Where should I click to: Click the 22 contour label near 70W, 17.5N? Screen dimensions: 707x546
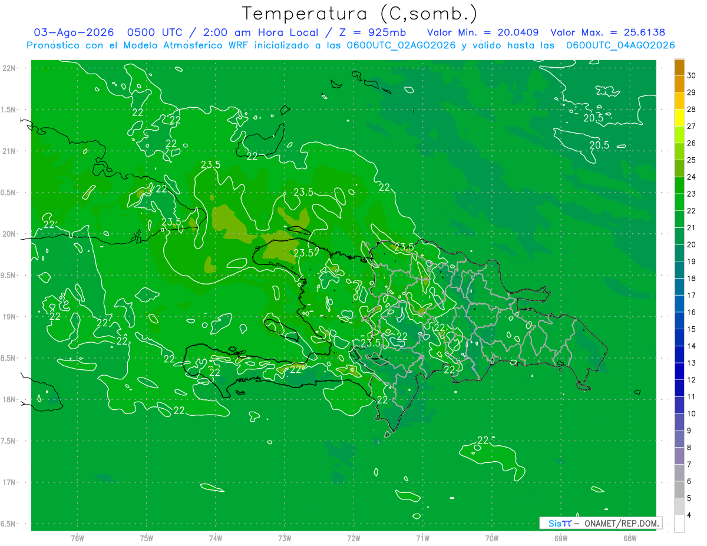483,440
